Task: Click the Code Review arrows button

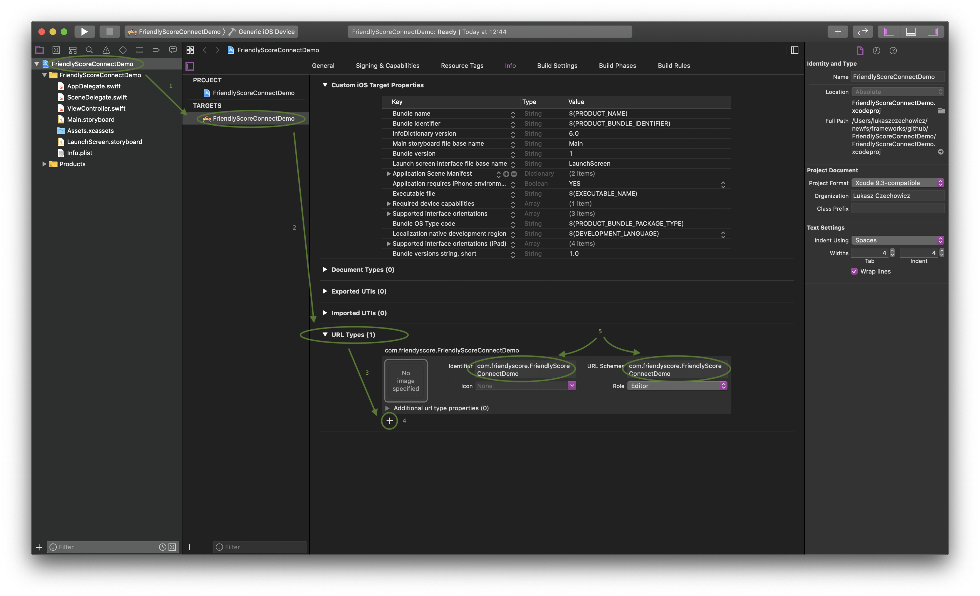Action: pos(863,31)
